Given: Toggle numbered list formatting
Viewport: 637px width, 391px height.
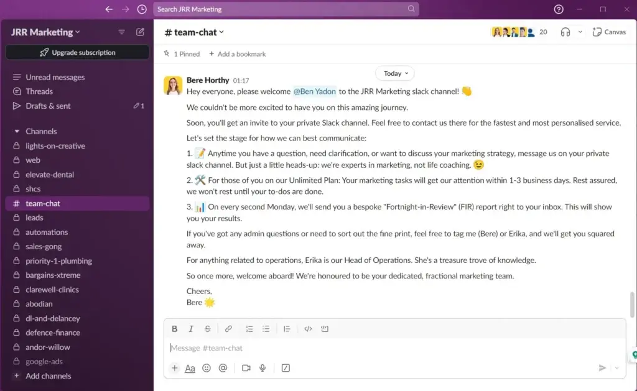Looking at the screenshot, I should click(x=249, y=328).
